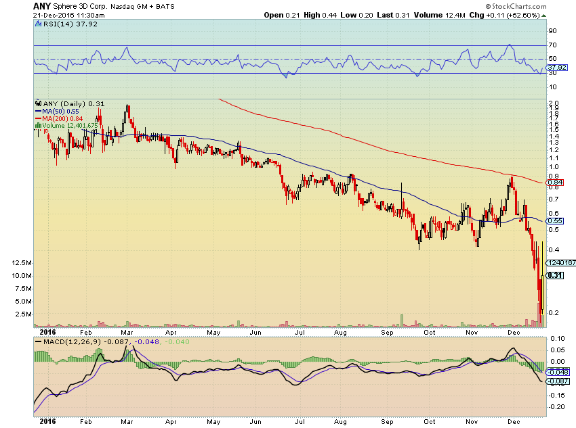Image resolution: width=576 pixels, height=428 pixels.
Task: Click the MACD(12,26,9) -0.087 legend text
Action: pyautogui.click(x=86, y=342)
